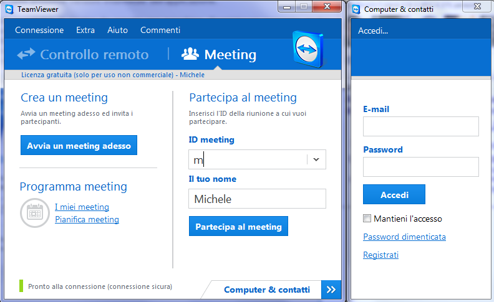Switch to the Controllo remoto tab
This screenshot has width=494, height=302.
pos(83,54)
